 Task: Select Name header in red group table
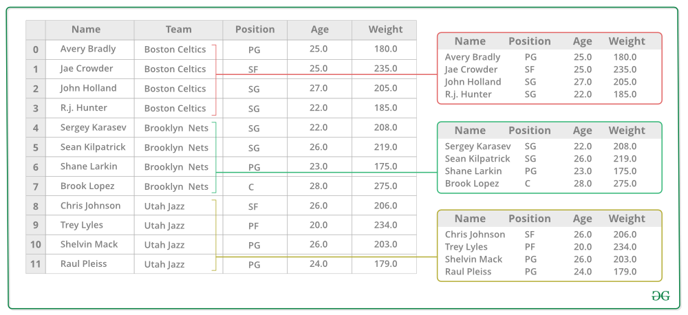click(x=470, y=41)
